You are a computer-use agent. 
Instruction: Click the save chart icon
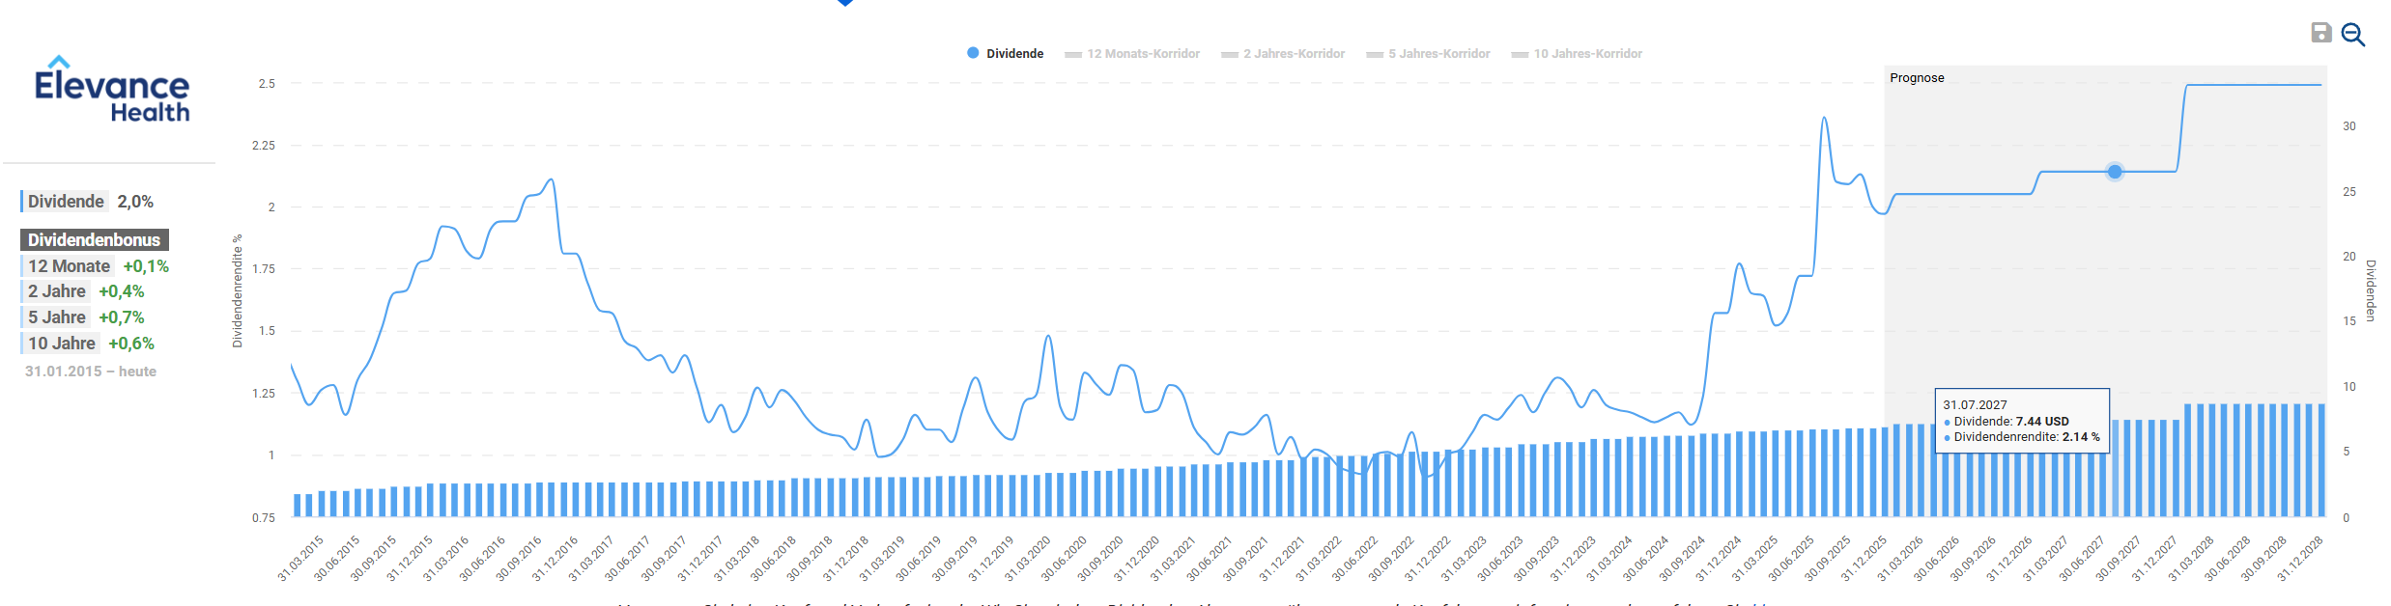2320,33
